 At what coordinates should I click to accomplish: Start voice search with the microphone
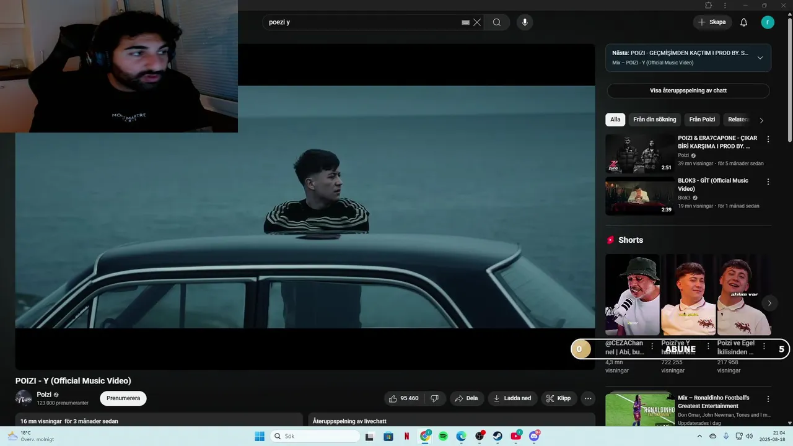(525, 22)
